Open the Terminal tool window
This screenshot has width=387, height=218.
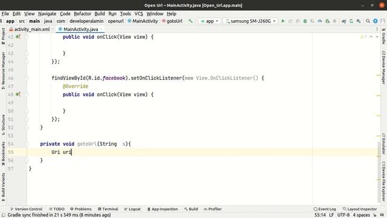[x=108, y=209]
